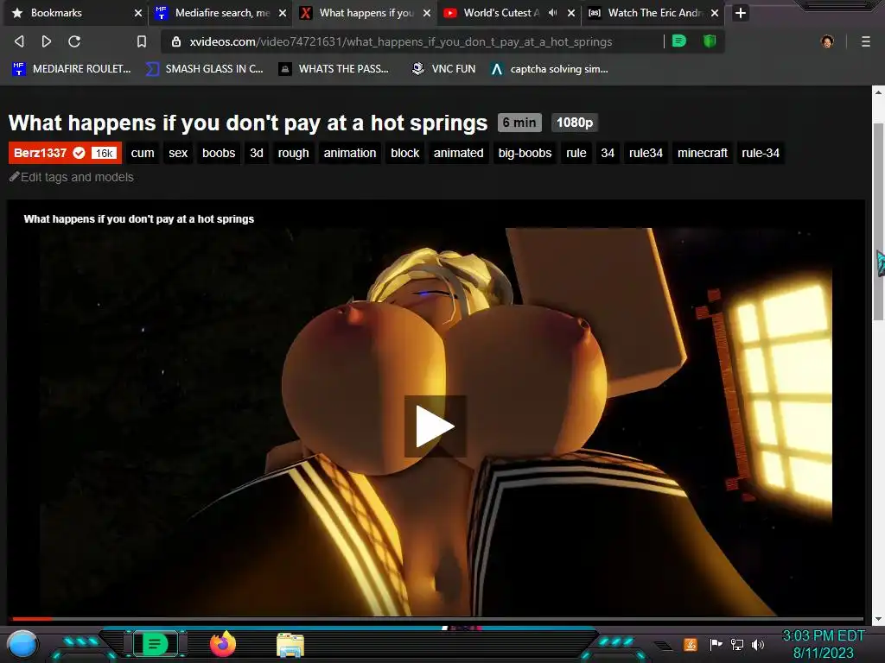Open the orange tray icon
The height and width of the screenshot is (663, 885).
[691, 644]
